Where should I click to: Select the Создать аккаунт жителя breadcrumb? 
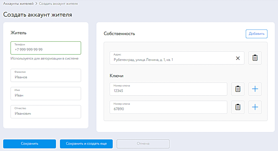point(58,4)
